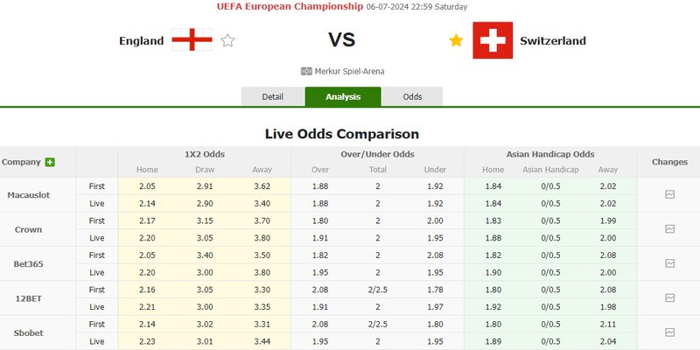The height and width of the screenshot is (350, 700).
Task: Open Crown odds changes chart icon
Action: pos(669,229)
